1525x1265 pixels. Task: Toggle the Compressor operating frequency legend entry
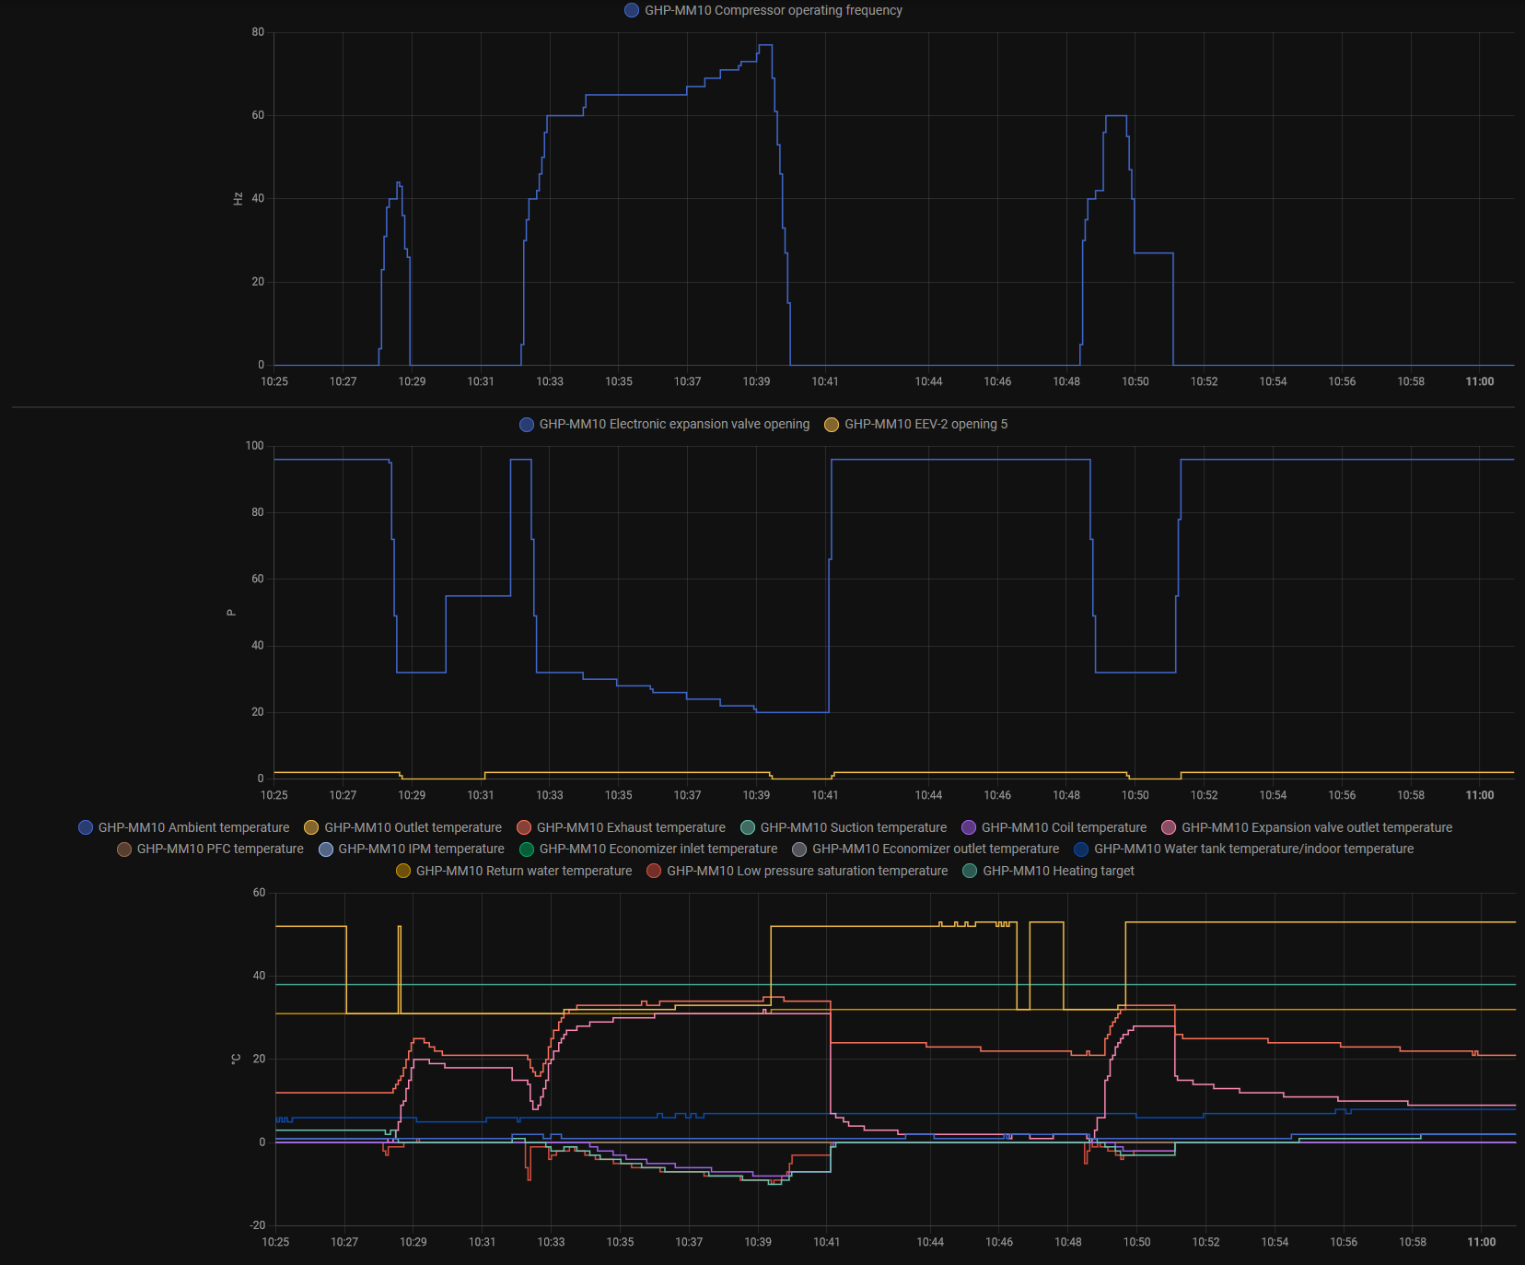click(773, 11)
